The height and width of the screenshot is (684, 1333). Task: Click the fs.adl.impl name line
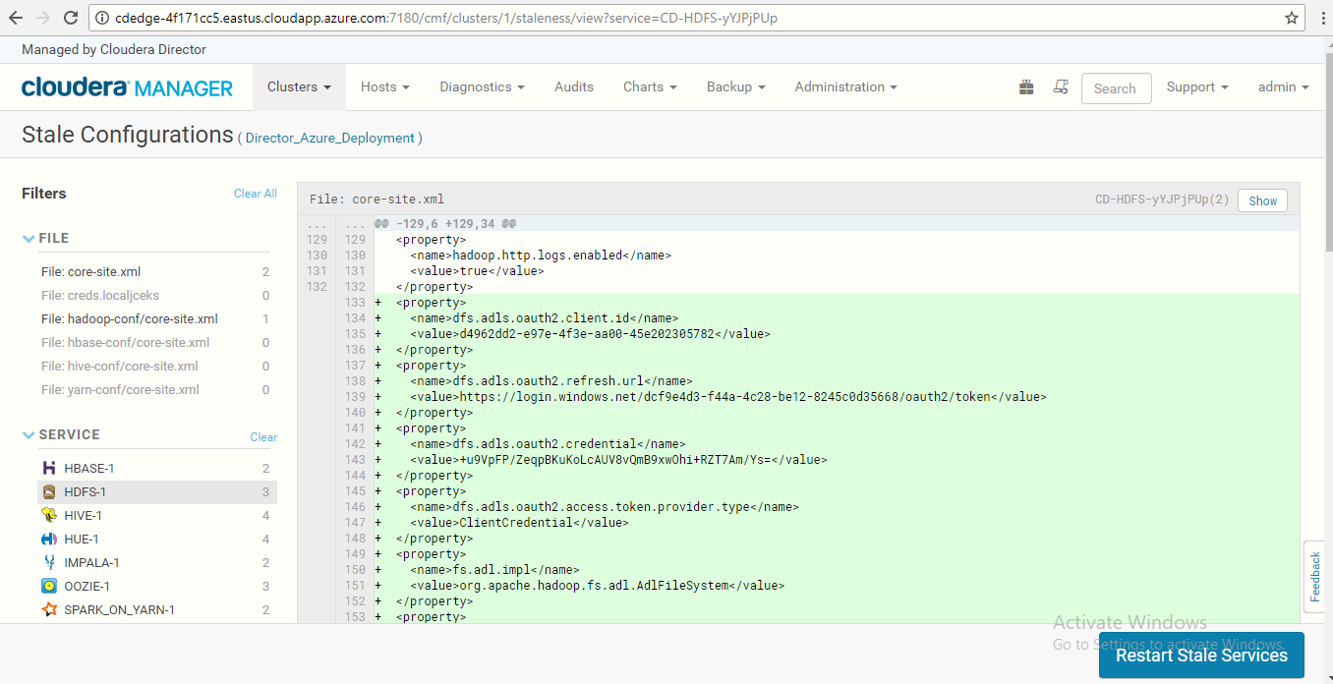coord(494,570)
